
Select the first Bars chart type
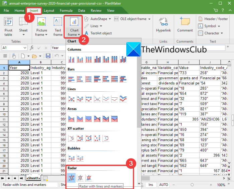click(x=71, y=79)
